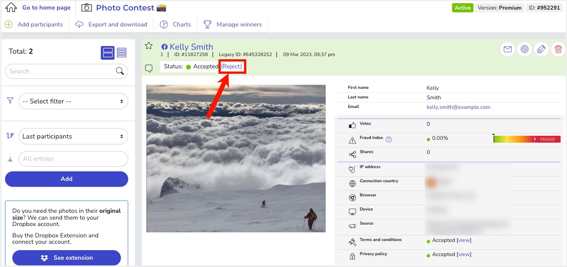Click the red FRAUD label on gauge

click(x=547, y=139)
